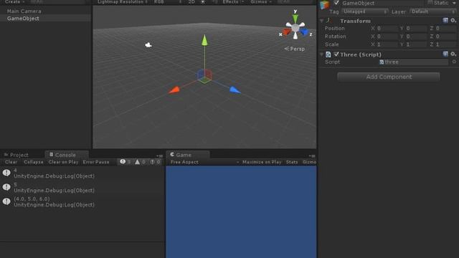The height and width of the screenshot is (258, 459).
Task: Click the three script reference field
Action: click(413, 62)
